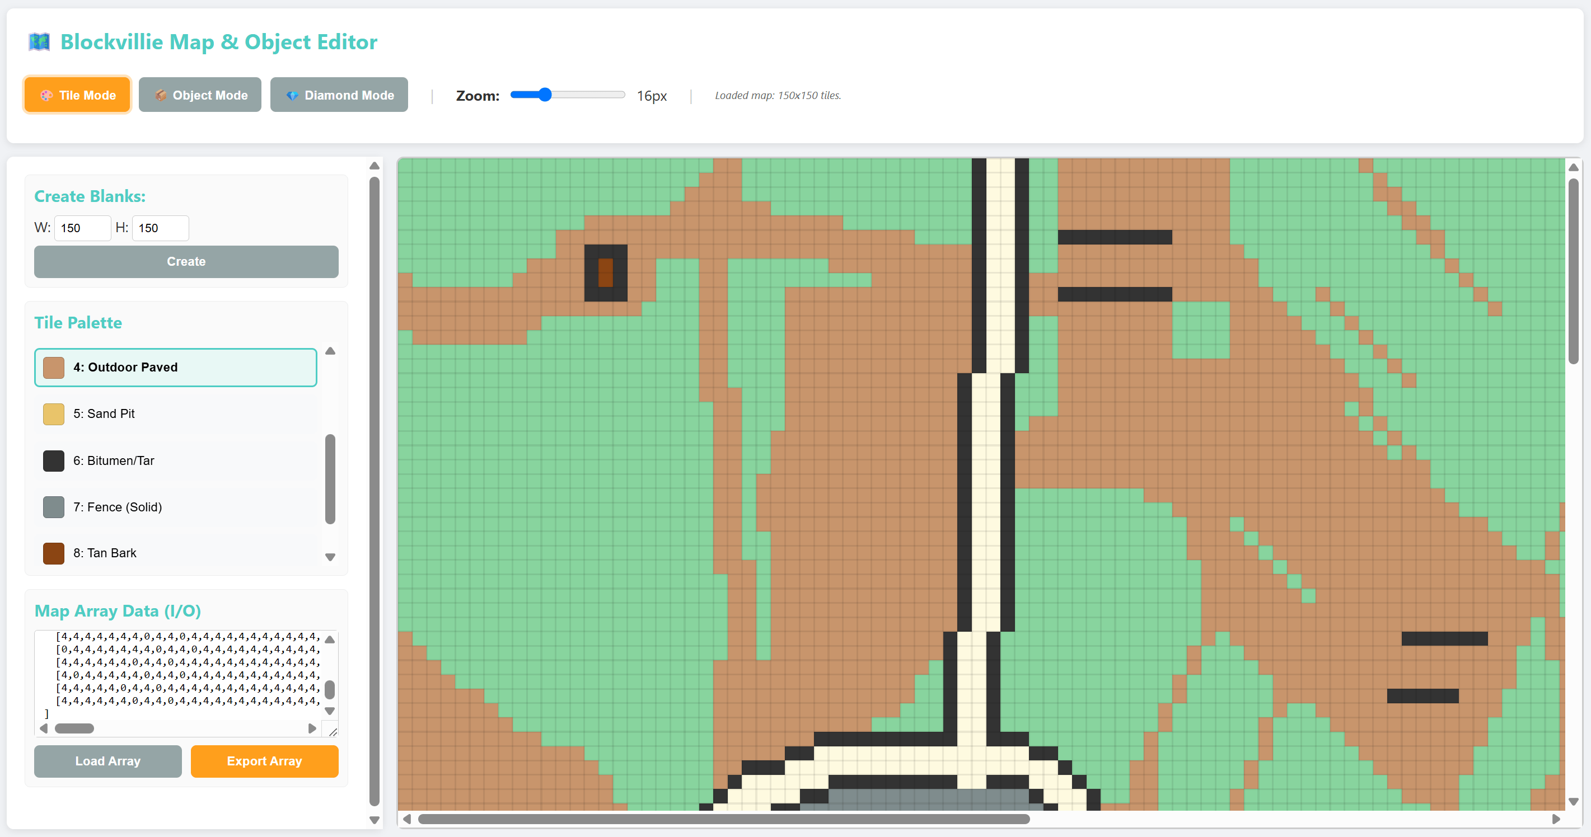Image resolution: width=1591 pixels, height=837 pixels.
Task: Click the 5: Sand Pit palette entry
Action: 176,414
